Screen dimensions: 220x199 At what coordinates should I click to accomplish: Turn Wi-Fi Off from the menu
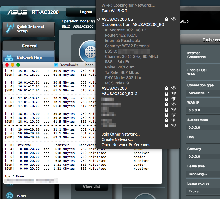point(114,11)
